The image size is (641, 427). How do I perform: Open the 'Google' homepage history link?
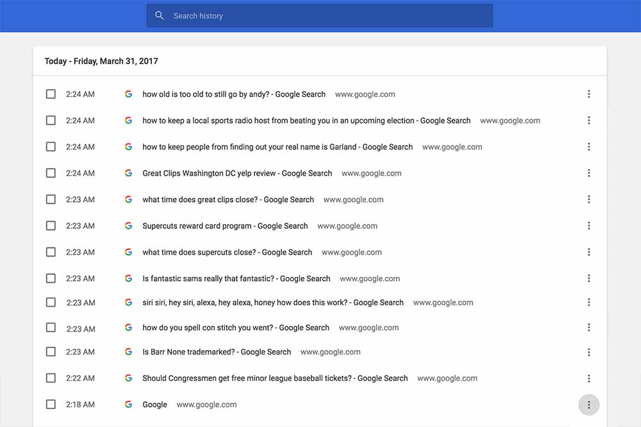pyautogui.click(x=154, y=405)
